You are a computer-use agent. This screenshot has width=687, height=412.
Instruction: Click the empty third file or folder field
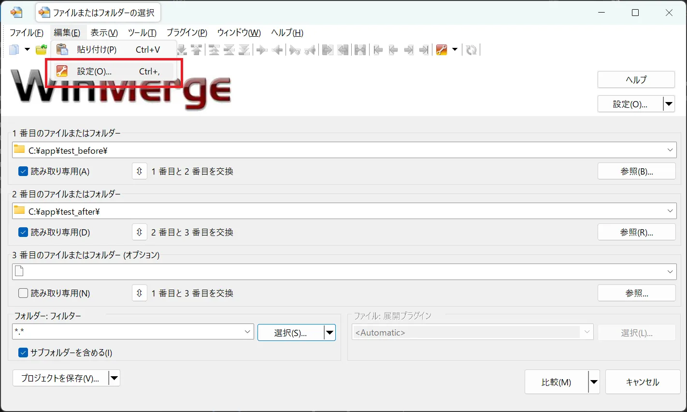(344, 272)
